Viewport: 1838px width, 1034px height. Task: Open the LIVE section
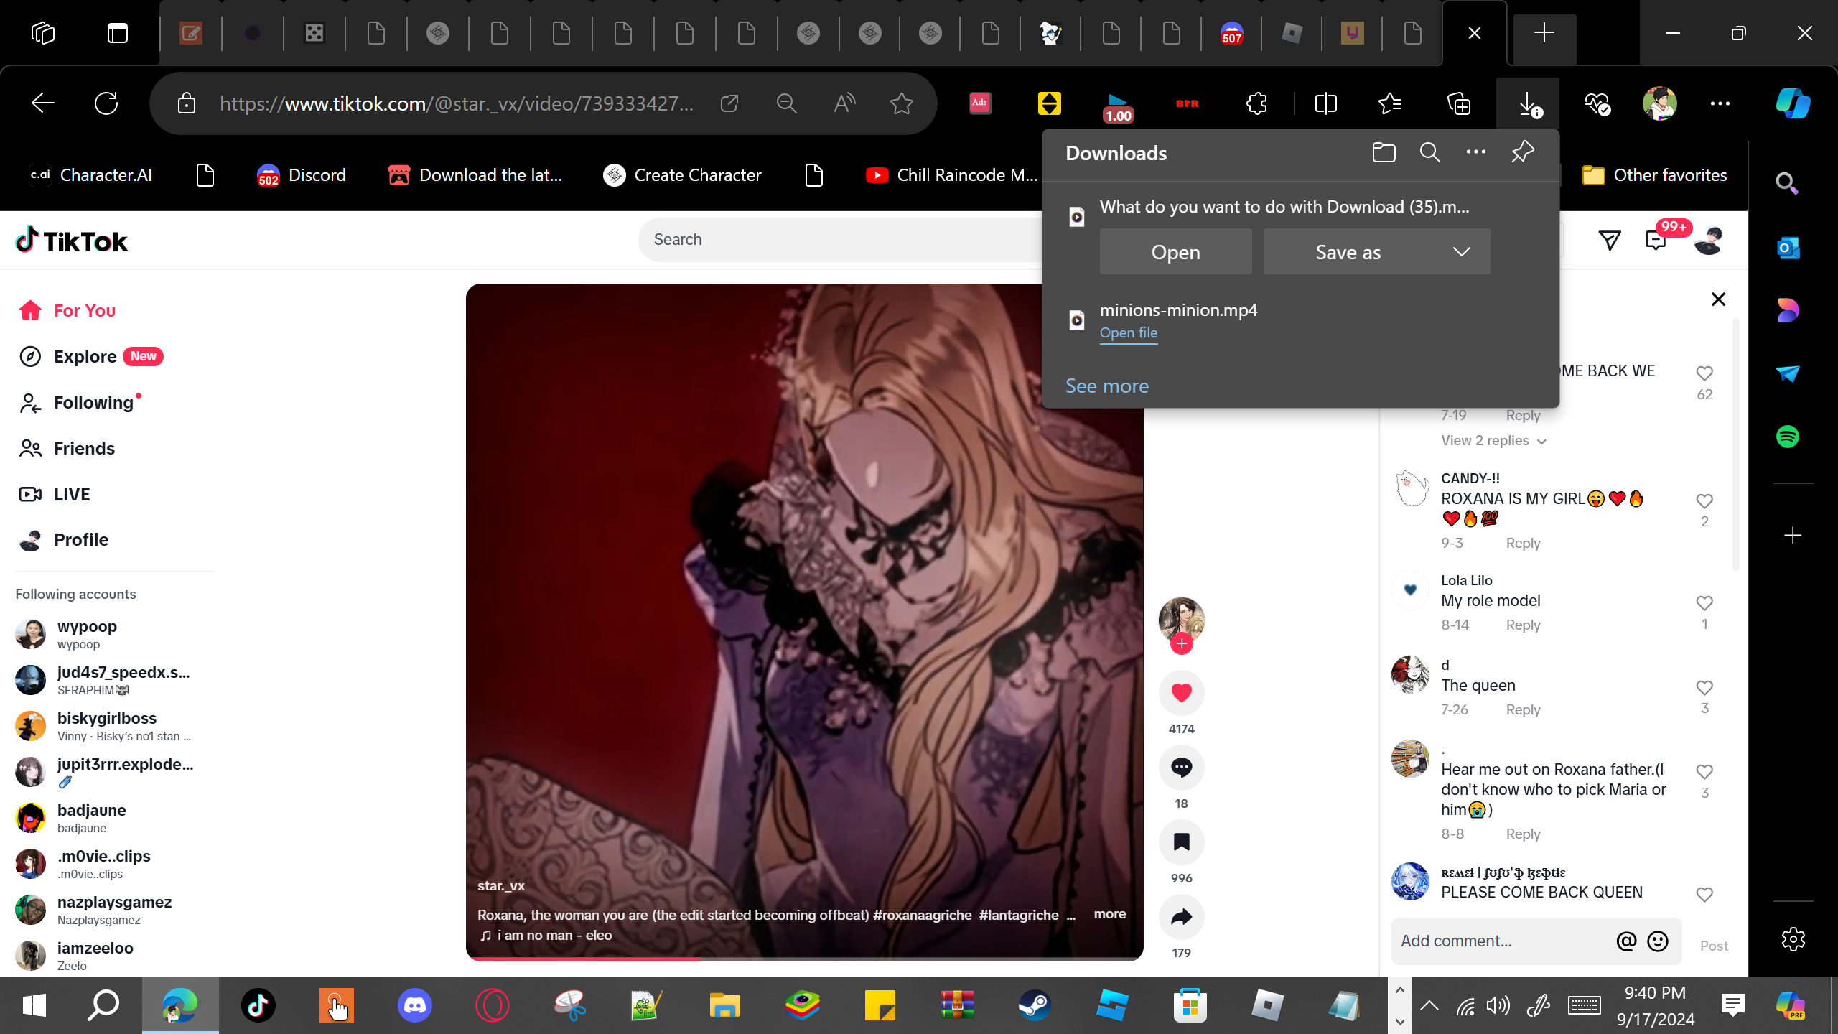point(71,495)
